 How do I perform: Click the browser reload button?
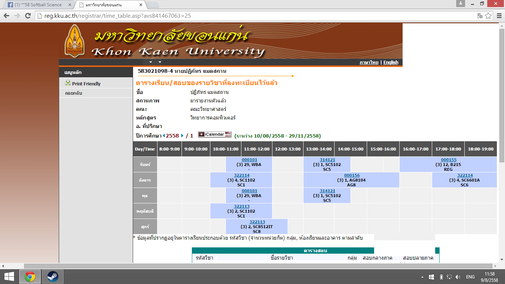(28, 16)
